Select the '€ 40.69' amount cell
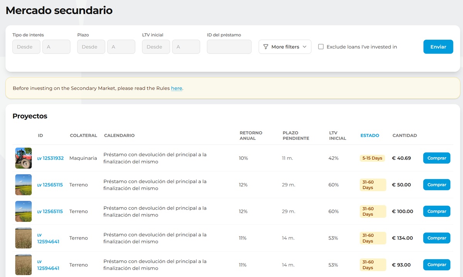Screen dimensions: 463x277 click(x=401, y=158)
